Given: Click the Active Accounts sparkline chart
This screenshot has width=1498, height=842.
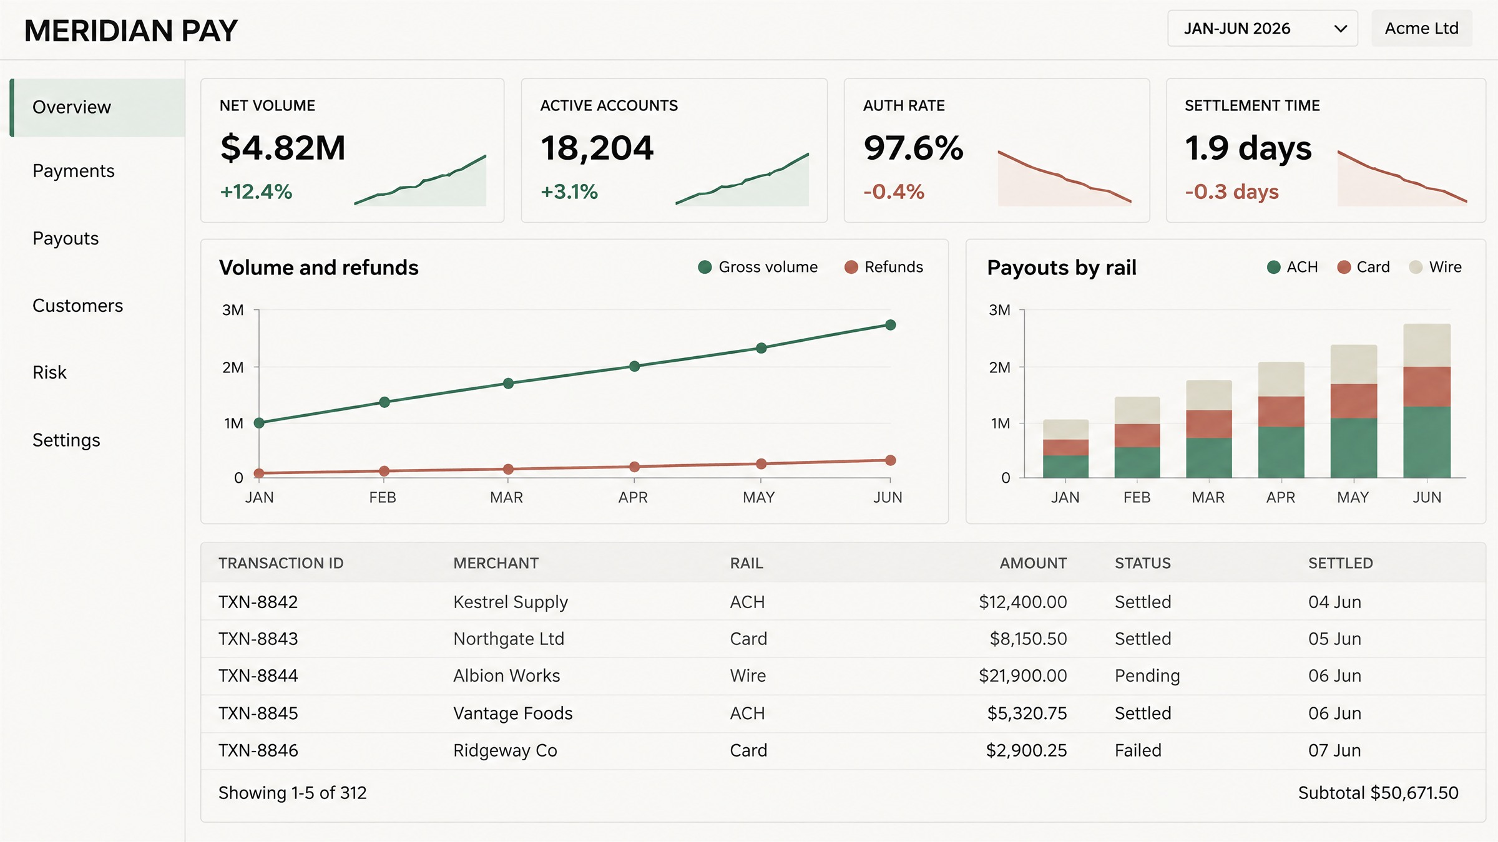Looking at the screenshot, I should [x=742, y=179].
